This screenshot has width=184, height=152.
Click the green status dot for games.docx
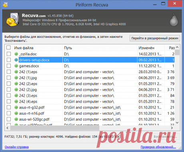(16, 66)
